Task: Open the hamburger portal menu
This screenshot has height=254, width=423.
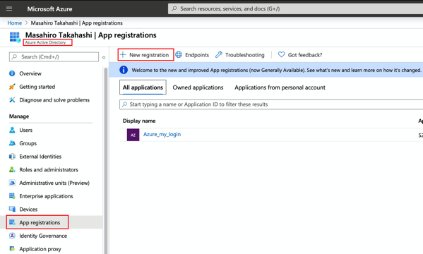Action: pos(9,8)
